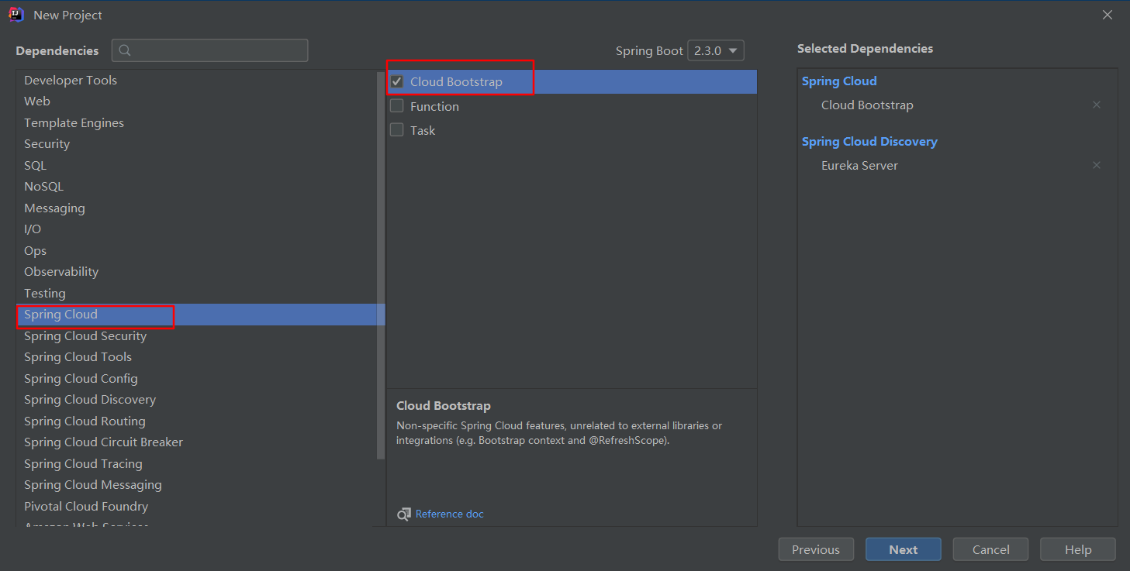Close the New Project dialog

click(x=1108, y=15)
